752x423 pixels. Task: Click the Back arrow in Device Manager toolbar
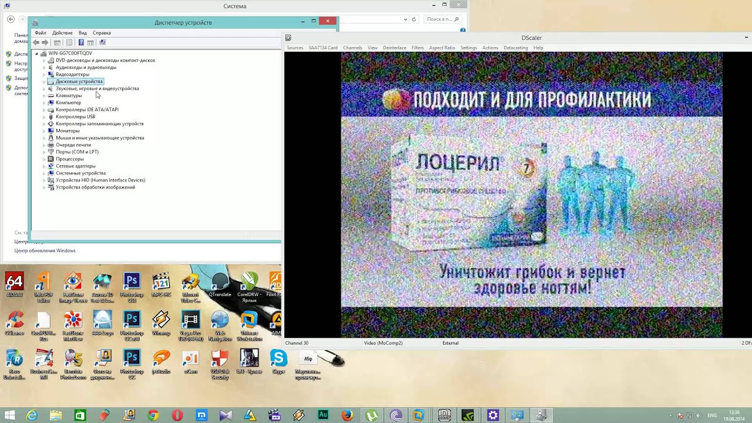pyautogui.click(x=36, y=42)
